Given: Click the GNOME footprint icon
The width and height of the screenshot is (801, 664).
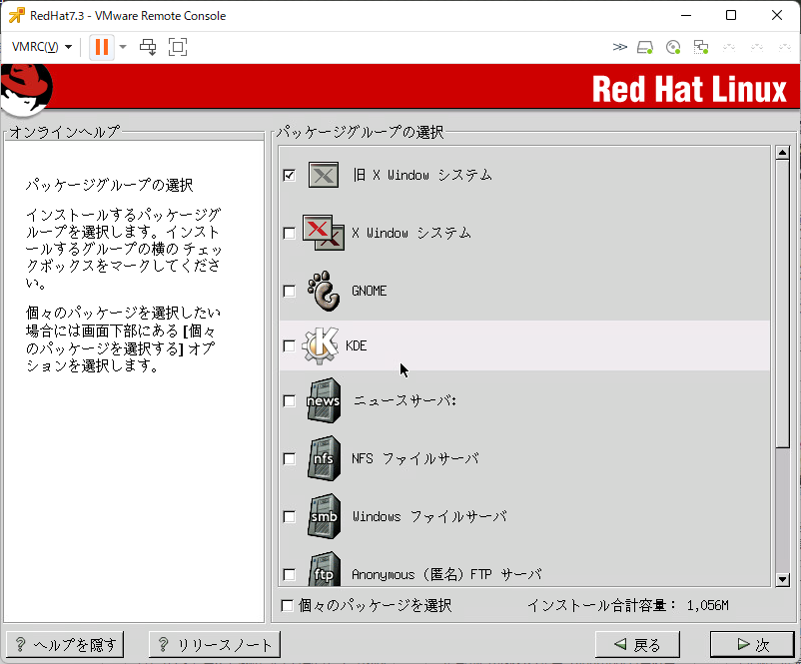Looking at the screenshot, I should (324, 291).
